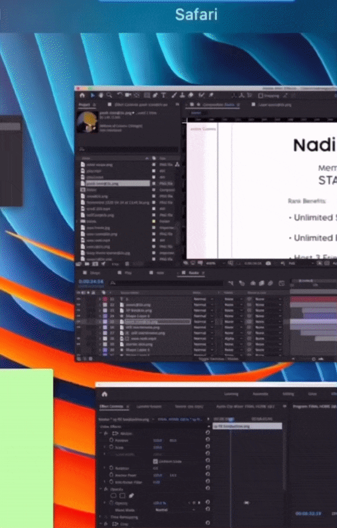Viewport: 337px width, 528px height.
Task: Click the pen mask icon under Opacity
Action: pyautogui.click(x=131, y=496)
